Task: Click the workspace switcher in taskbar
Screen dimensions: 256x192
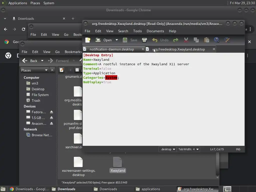Action: pos(227,189)
